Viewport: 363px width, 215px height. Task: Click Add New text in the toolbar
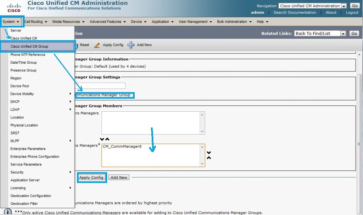pos(144,45)
